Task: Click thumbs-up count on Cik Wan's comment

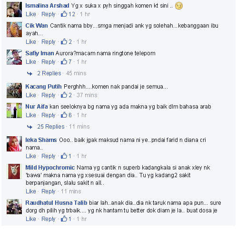Action: (x=70, y=42)
